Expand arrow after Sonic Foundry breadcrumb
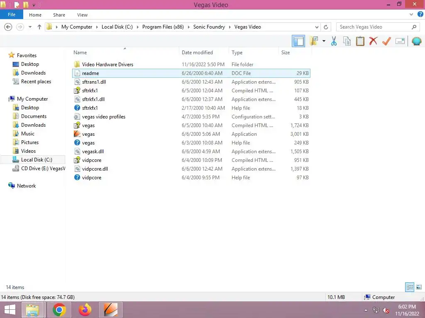 (x=230, y=27)
